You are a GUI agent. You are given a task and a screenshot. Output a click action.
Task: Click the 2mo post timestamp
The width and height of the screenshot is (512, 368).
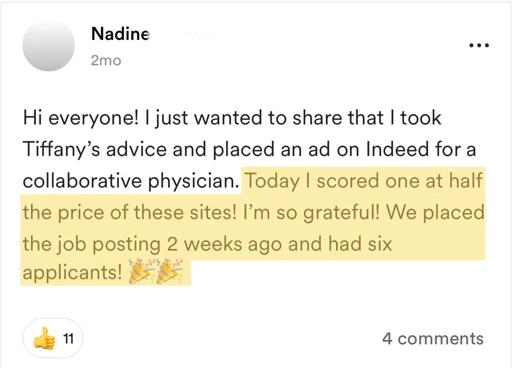point(106,60)
